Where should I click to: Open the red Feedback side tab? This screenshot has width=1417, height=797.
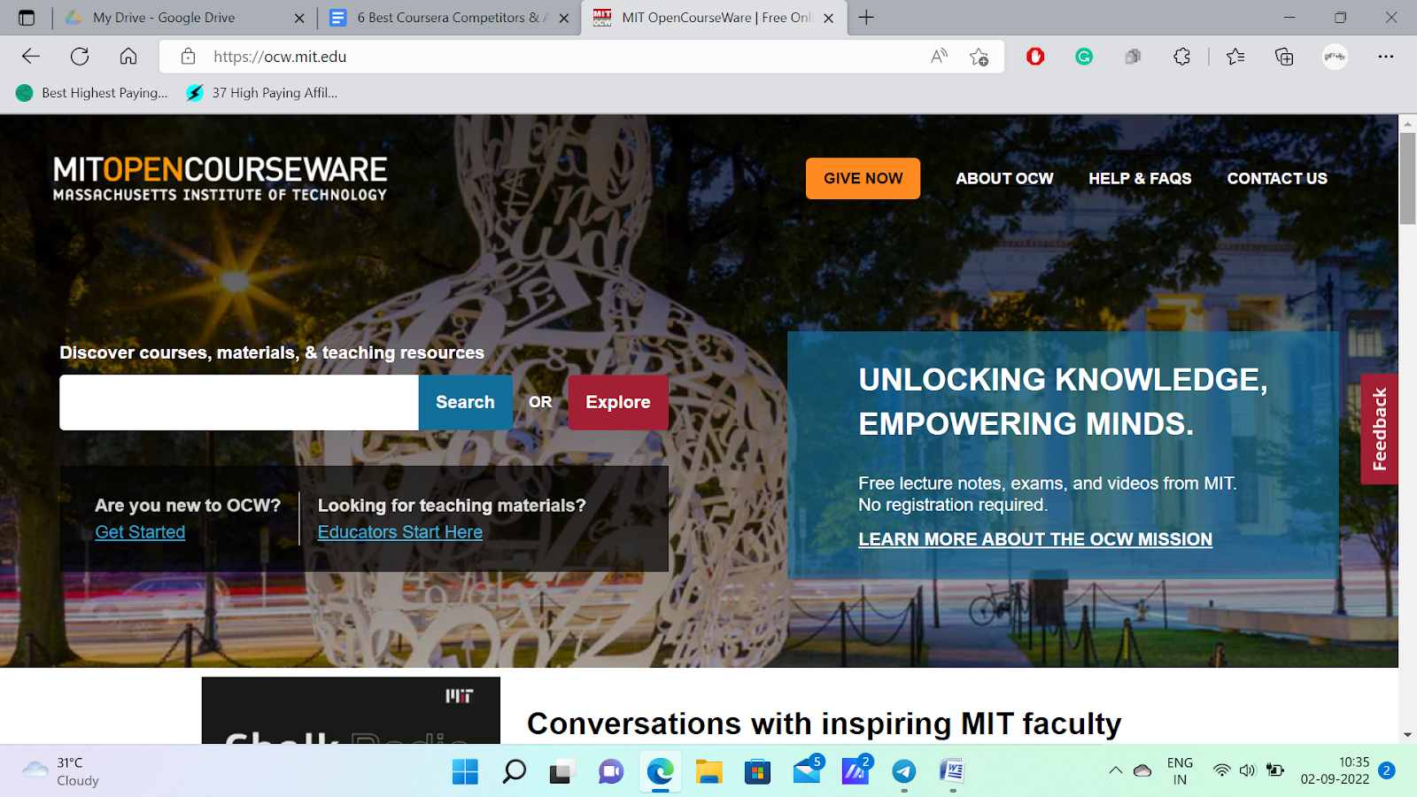(1379, 429)
